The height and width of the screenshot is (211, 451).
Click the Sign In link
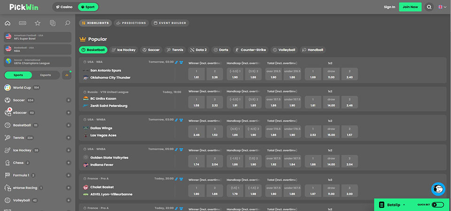(389, 7)
